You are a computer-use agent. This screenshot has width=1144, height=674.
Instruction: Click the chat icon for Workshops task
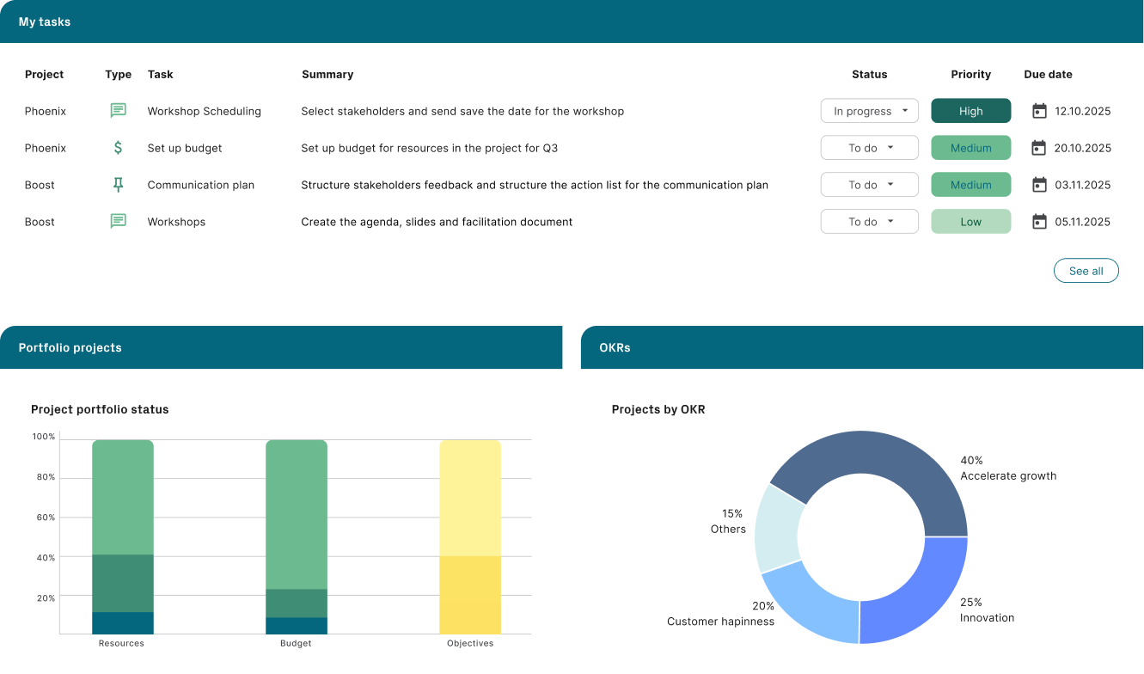tap(119, 222)
